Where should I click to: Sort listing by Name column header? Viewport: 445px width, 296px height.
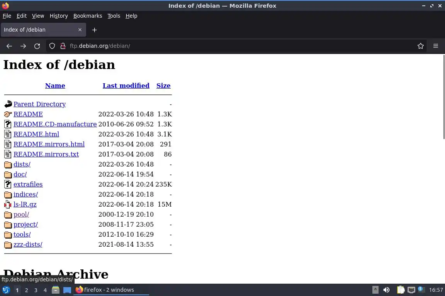[x=55, y=86]
